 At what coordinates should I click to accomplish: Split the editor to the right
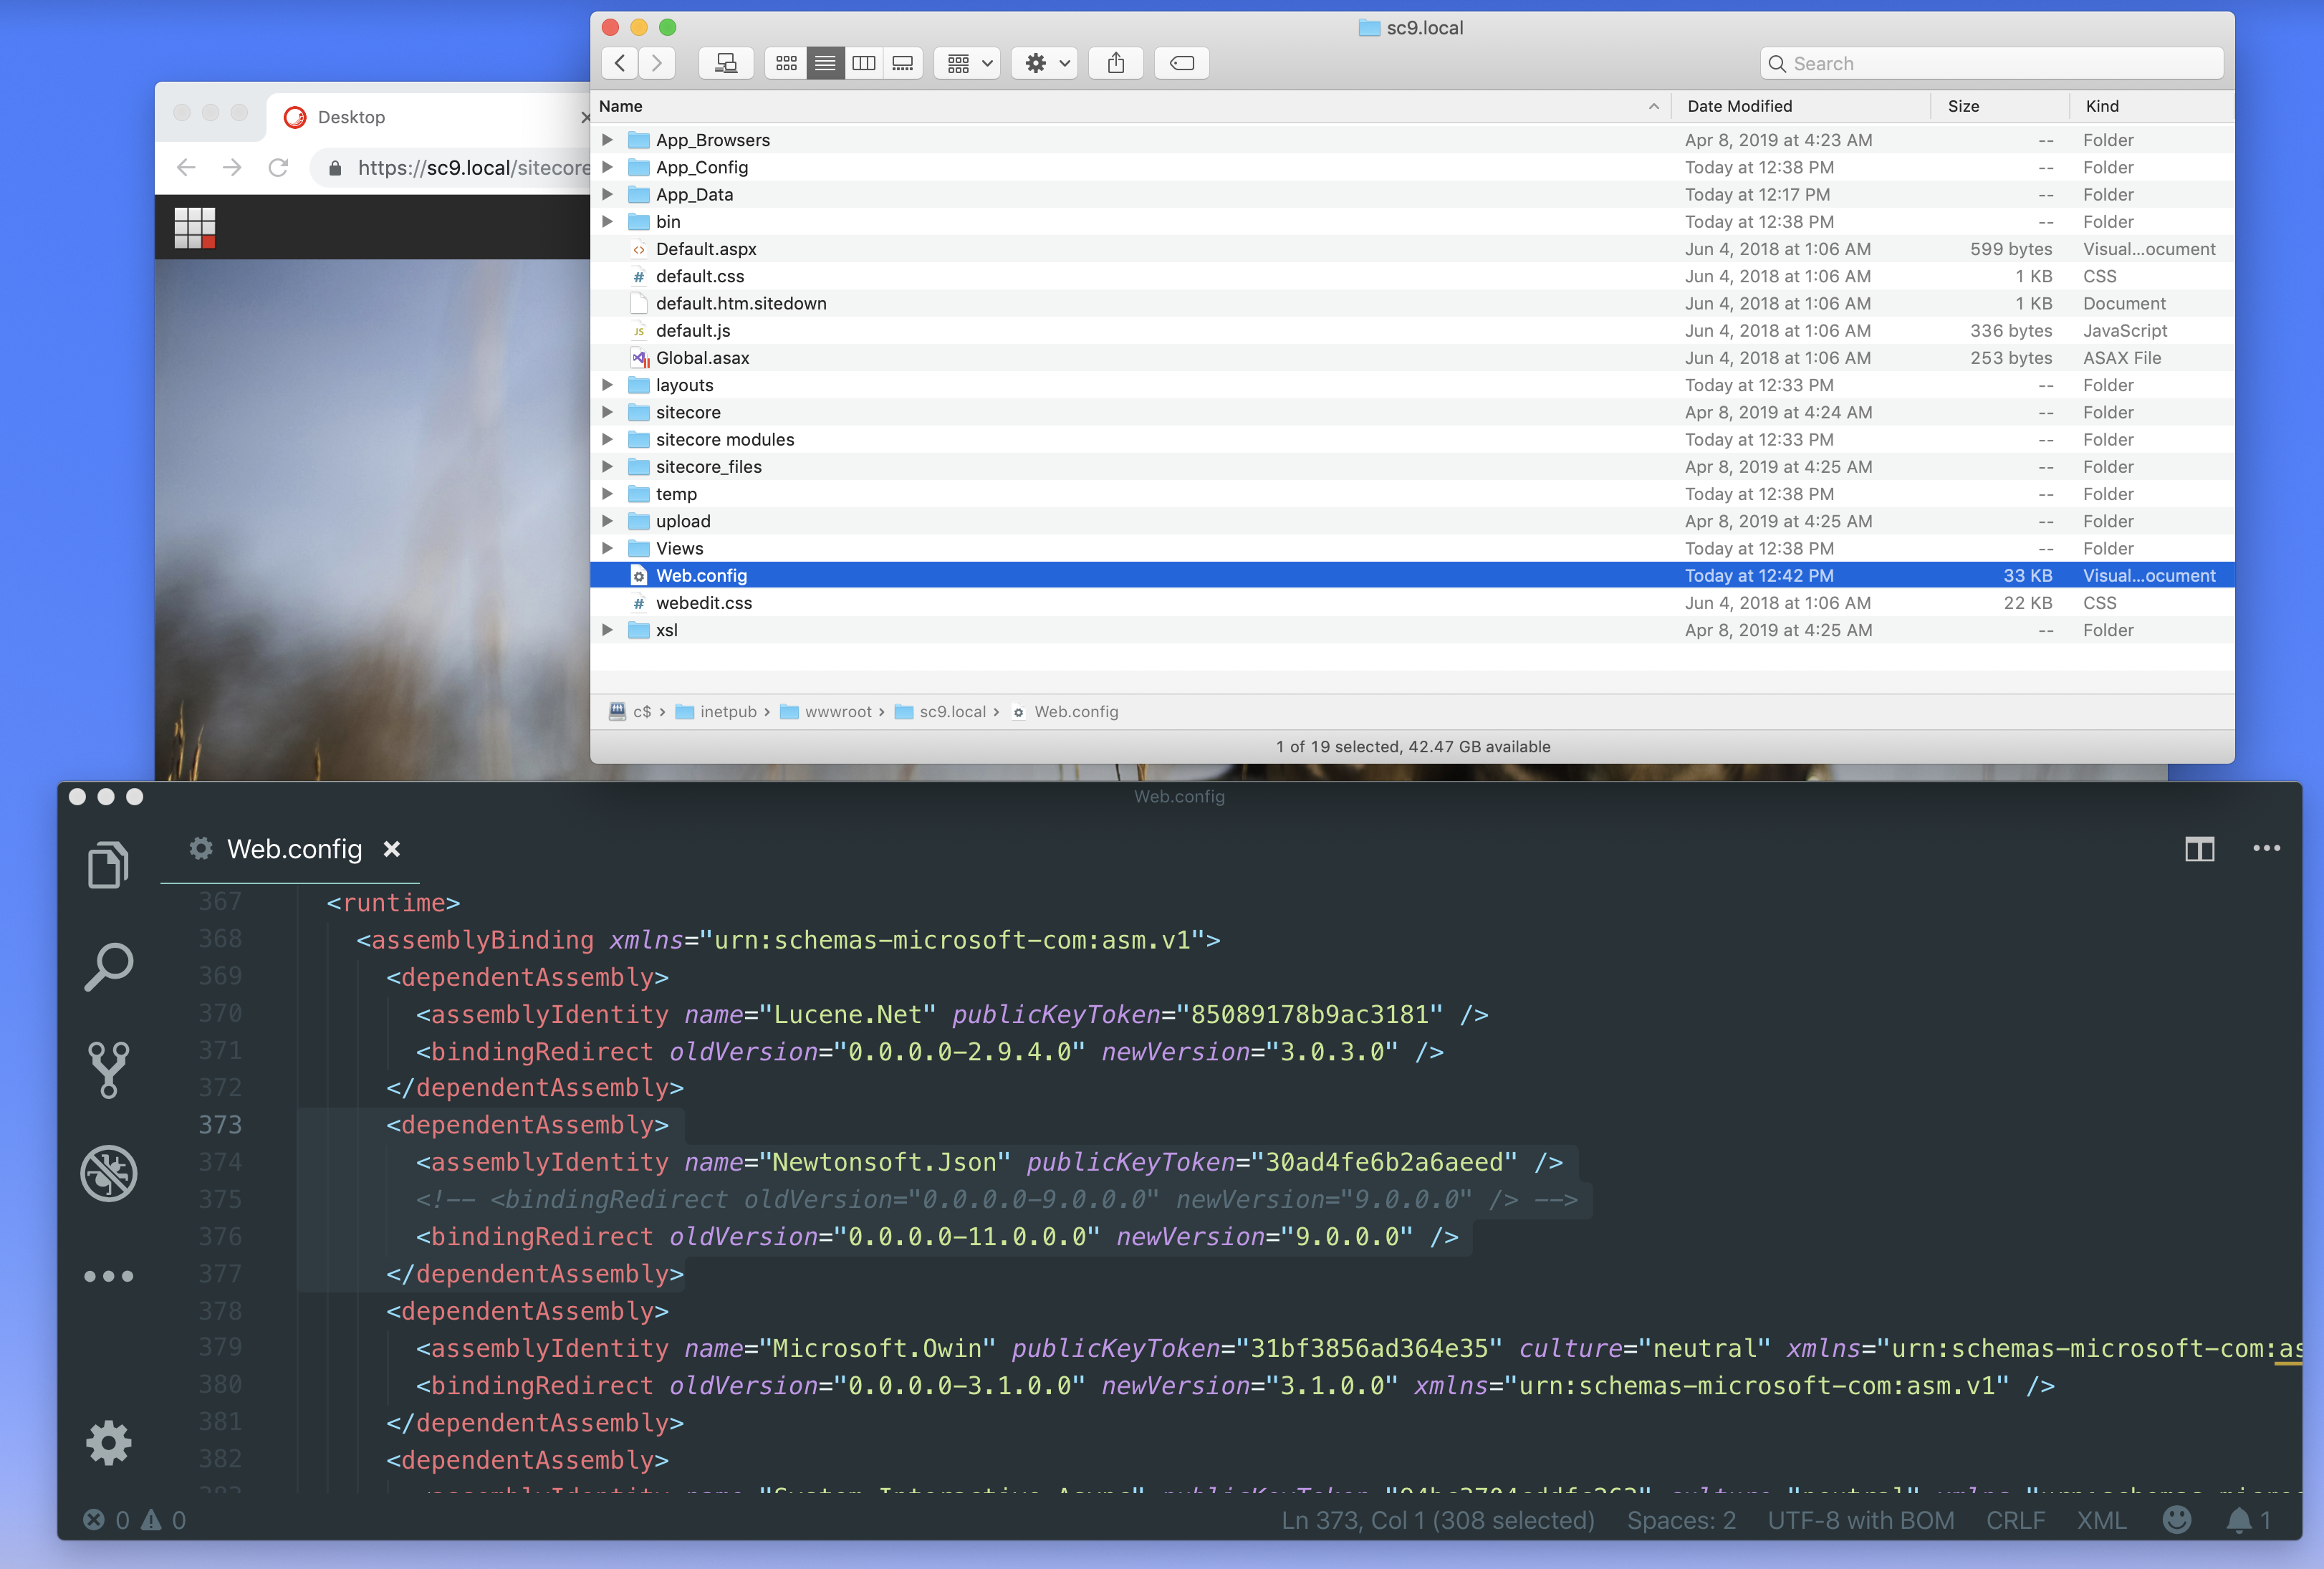point(2199,849)
